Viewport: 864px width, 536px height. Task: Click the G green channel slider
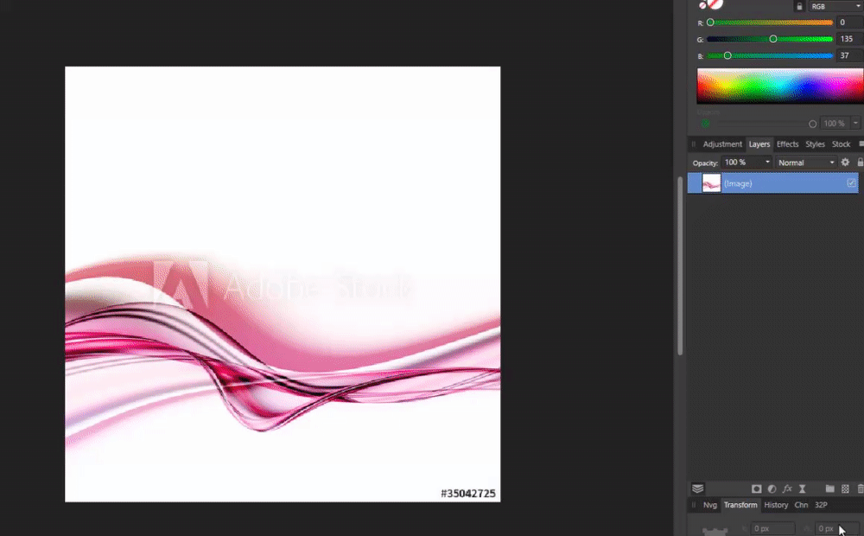point(770,39)
